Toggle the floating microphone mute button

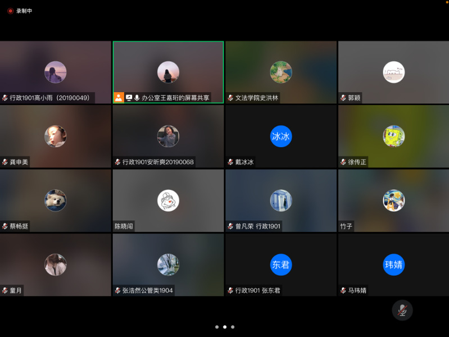[402, 310]
